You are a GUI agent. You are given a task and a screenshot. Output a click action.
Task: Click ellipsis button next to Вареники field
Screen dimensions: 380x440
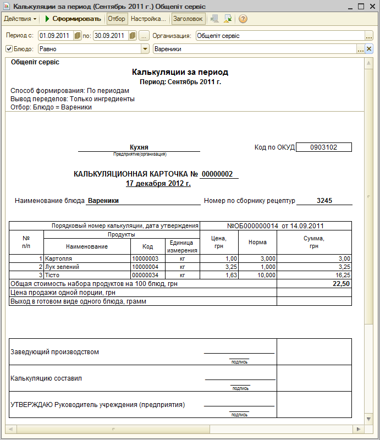361,49
